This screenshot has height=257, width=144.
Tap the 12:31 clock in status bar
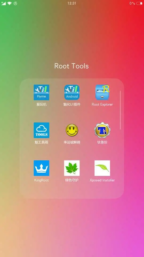pyautogui.click(x=72, y=3)
